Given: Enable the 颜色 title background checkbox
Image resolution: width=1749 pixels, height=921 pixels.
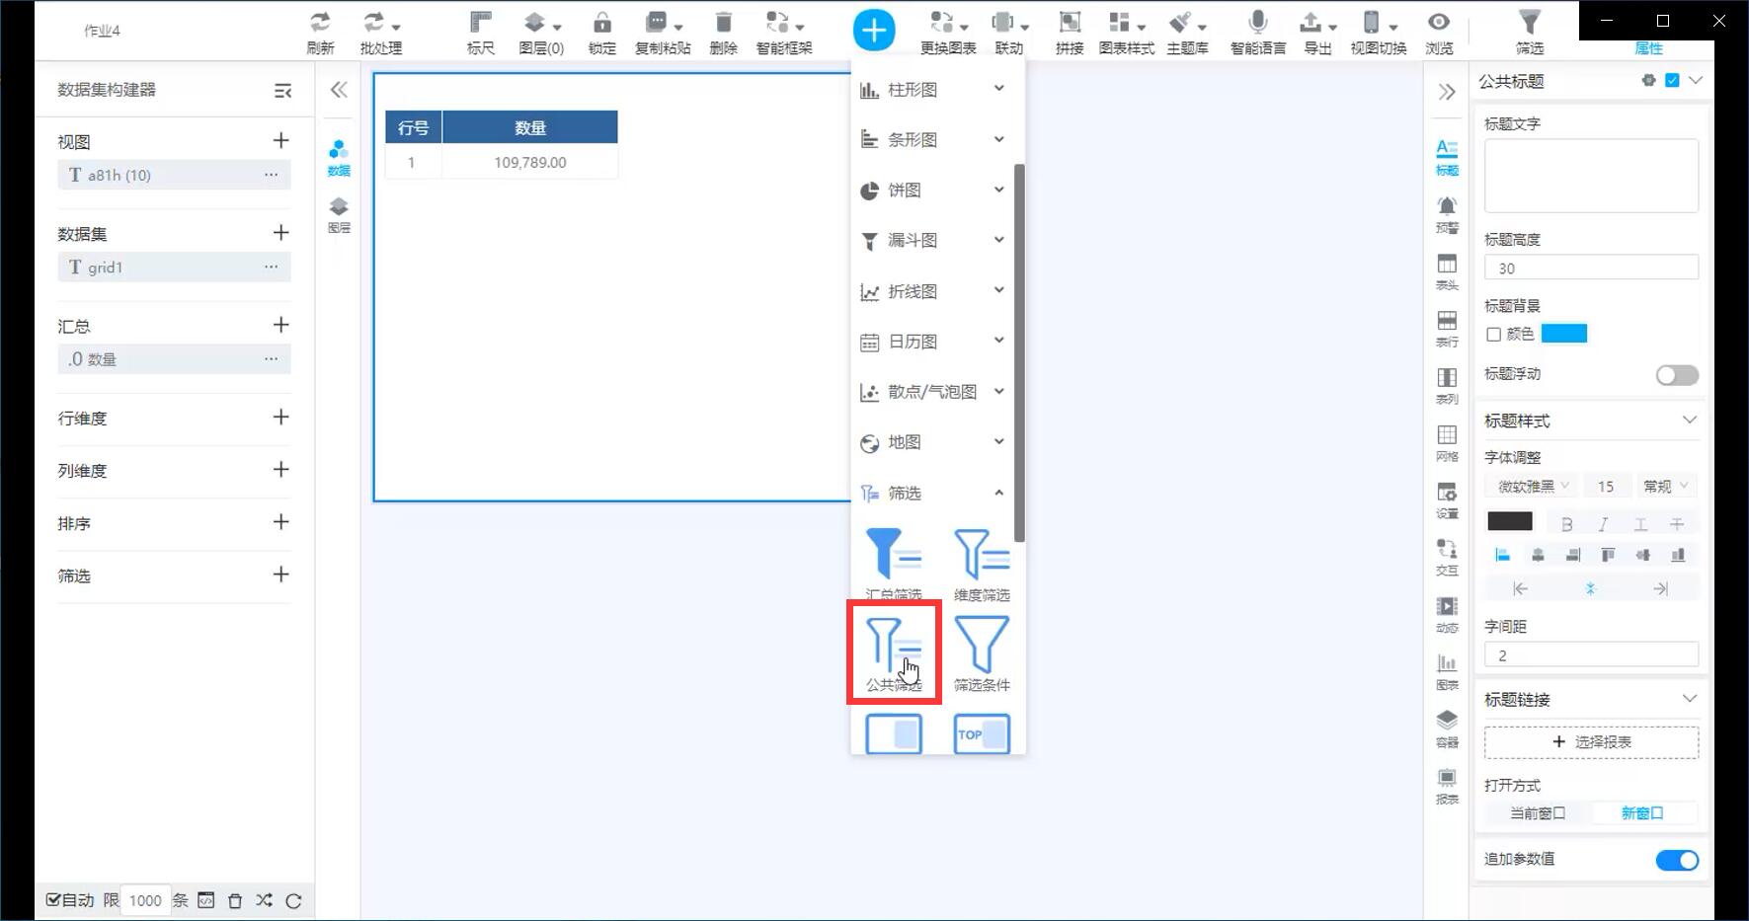Looking at the screenshot, I should pos(1493,335).
